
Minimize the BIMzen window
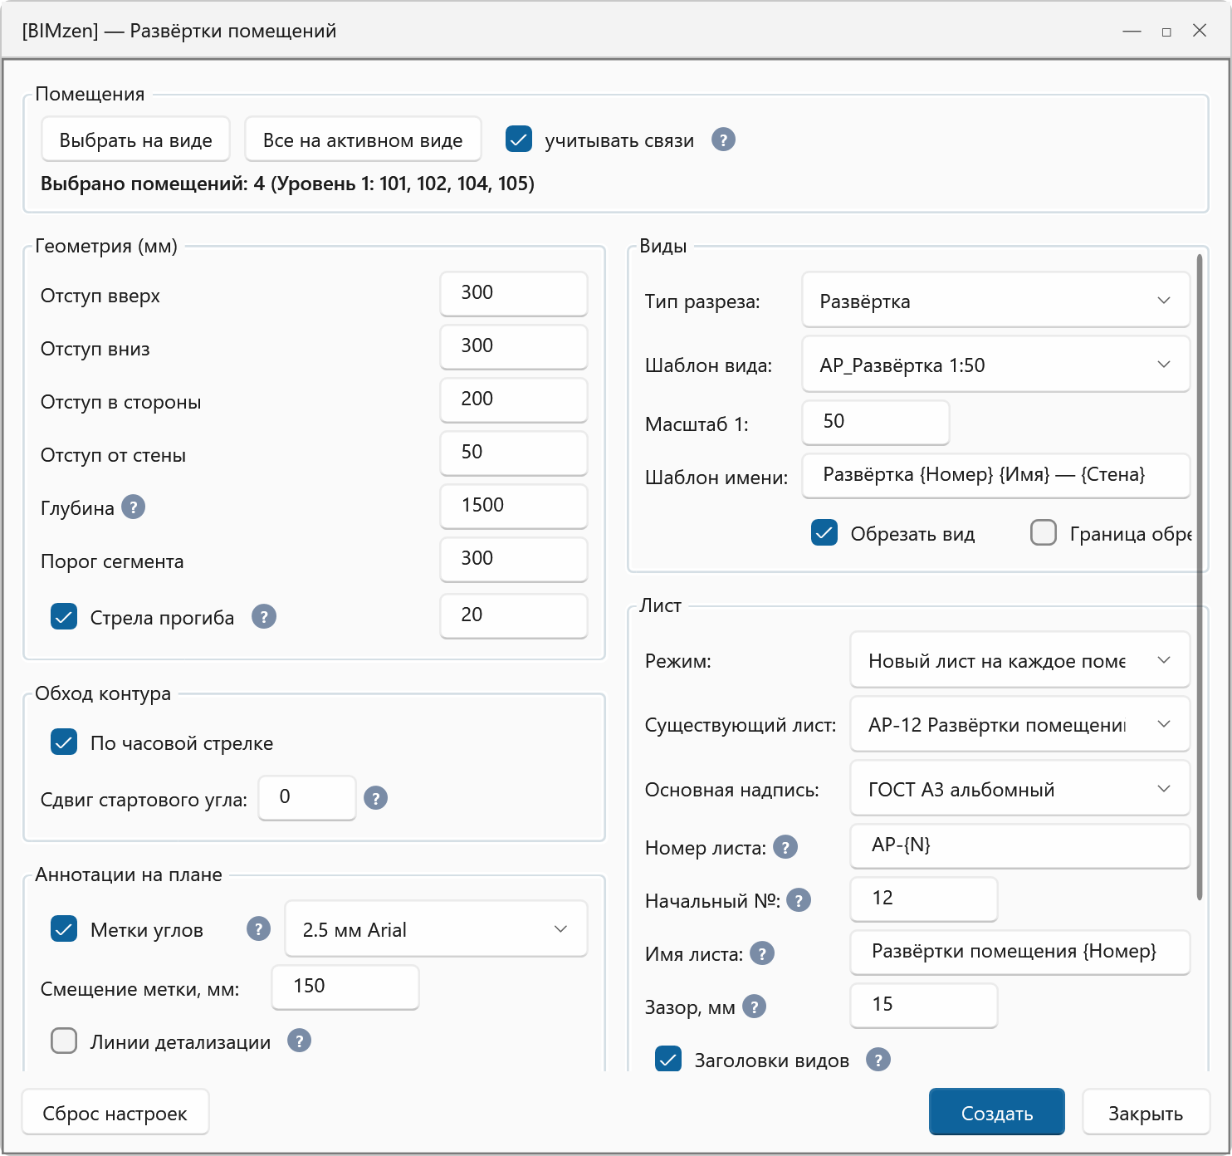[x=1132, y=31]
